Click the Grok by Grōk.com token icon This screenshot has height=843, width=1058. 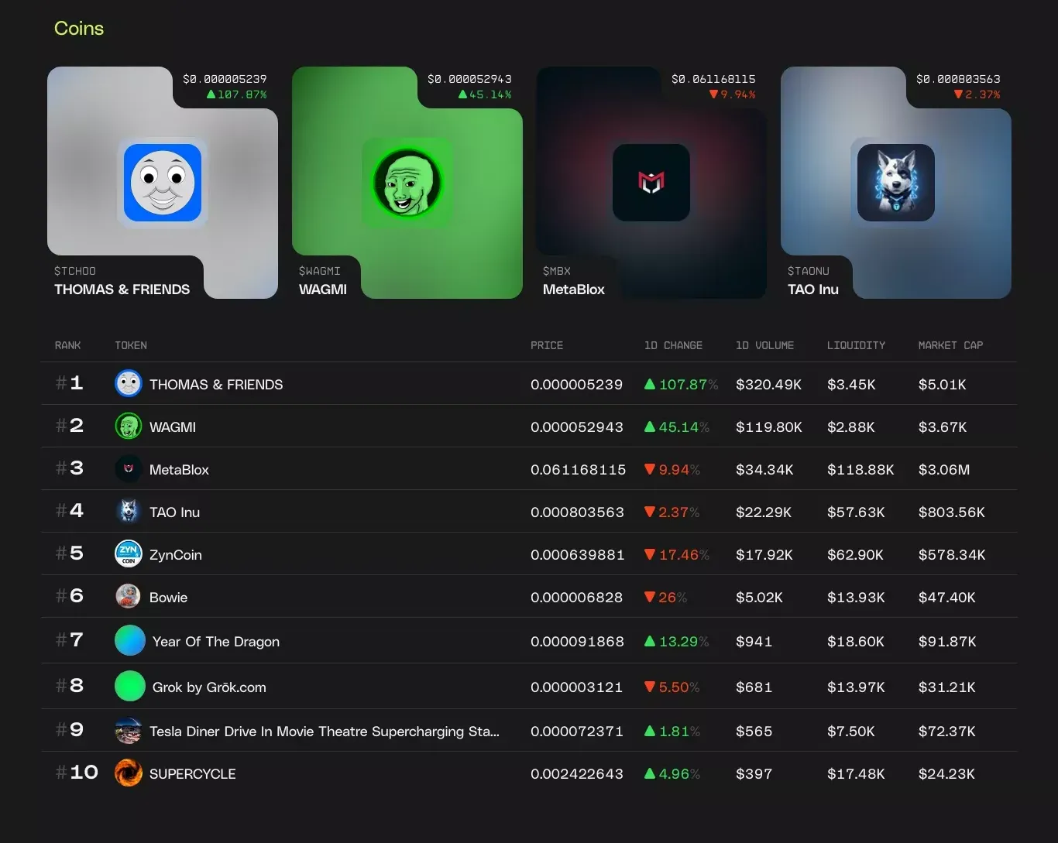[130, 686]
